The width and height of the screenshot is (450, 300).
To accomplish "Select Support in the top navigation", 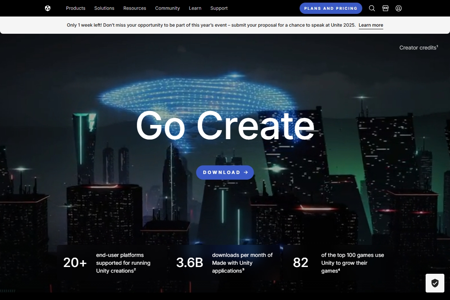I will point(219,8).
